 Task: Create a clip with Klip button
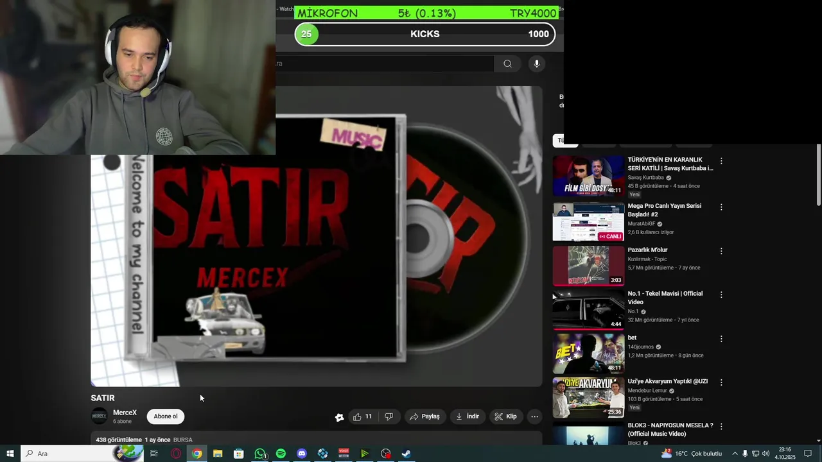[505, 416]
